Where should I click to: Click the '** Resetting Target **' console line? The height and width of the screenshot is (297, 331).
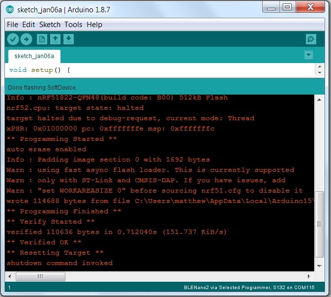pos(55,253)
